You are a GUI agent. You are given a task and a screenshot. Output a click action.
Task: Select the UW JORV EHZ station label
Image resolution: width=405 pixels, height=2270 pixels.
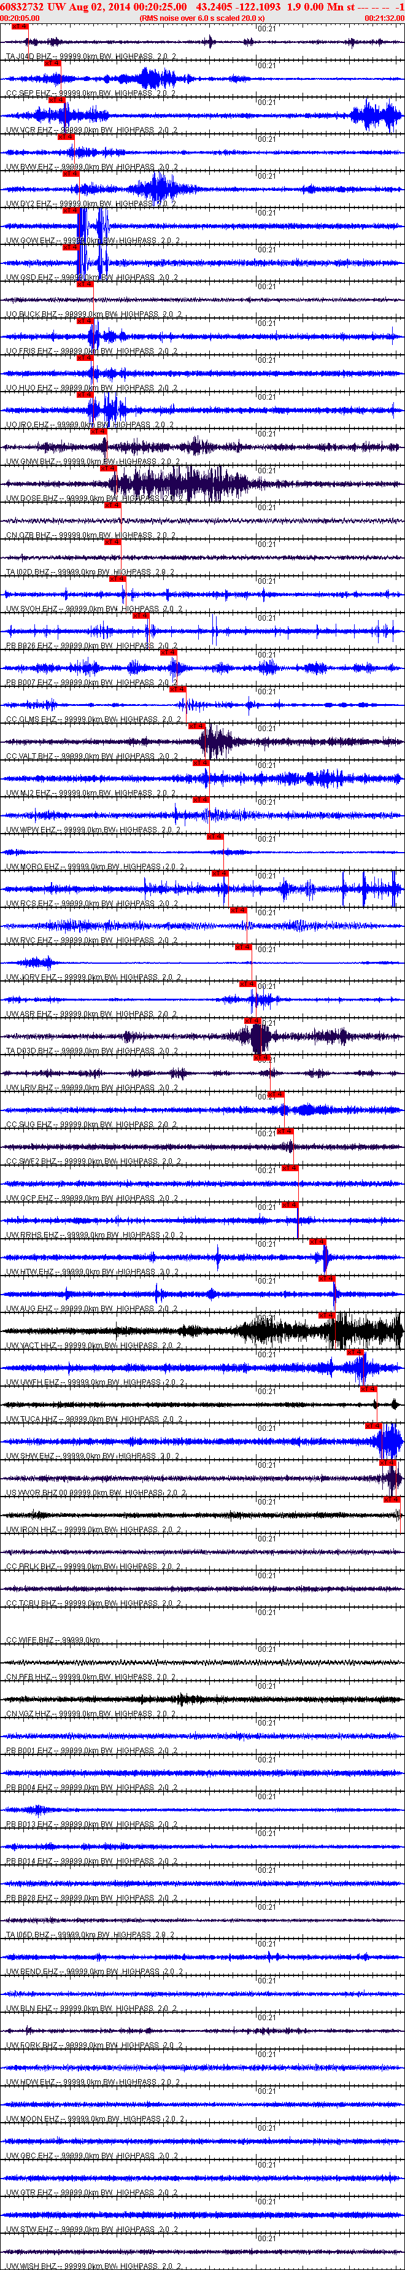click(93, 977)
